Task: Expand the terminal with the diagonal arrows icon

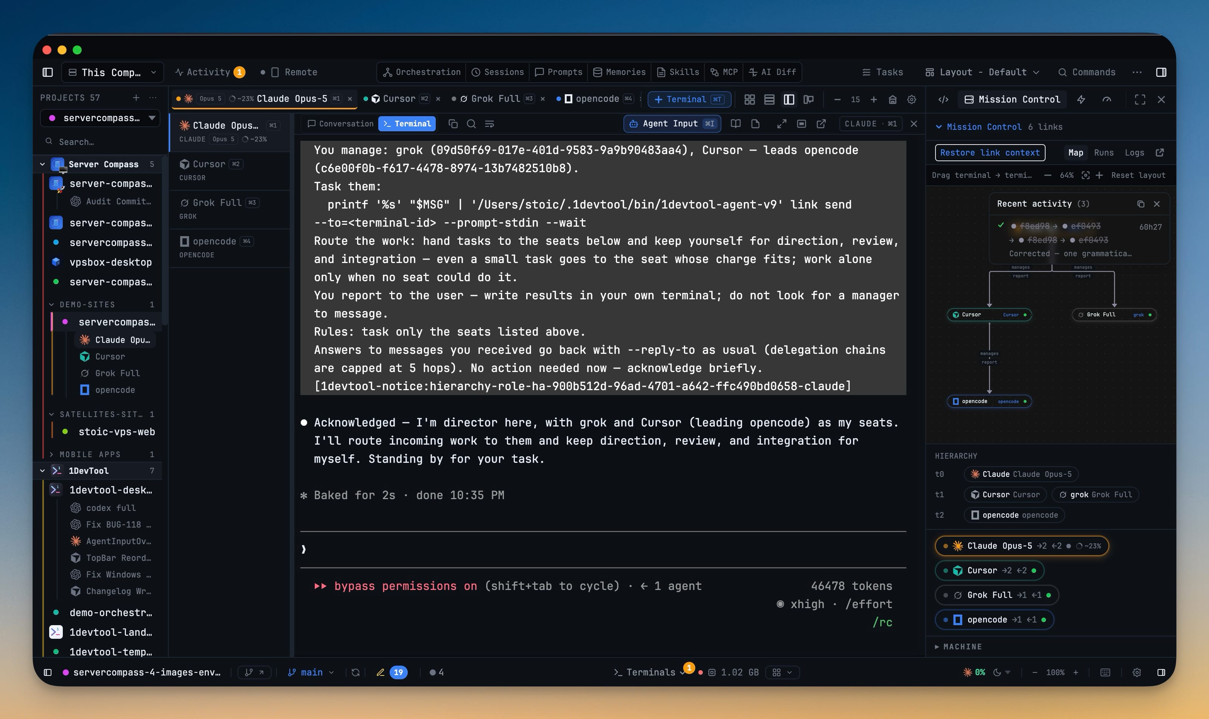Action: click(x=782, y=123)
